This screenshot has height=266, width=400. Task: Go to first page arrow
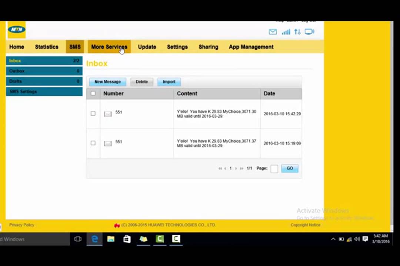(x=220, y=168)
